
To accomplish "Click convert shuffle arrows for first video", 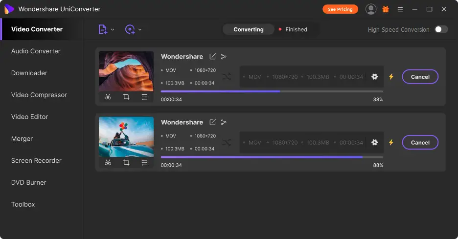I will [227, 77].
